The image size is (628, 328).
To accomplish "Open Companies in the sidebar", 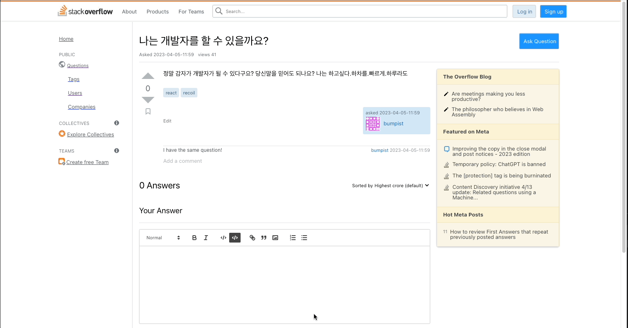I will click(82, 107).
